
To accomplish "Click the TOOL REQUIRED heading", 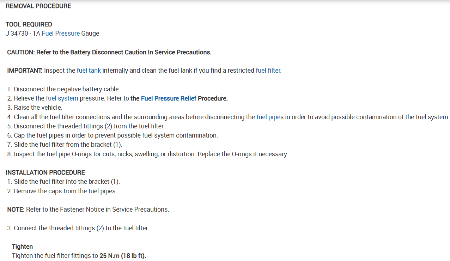I will point(29,24).
